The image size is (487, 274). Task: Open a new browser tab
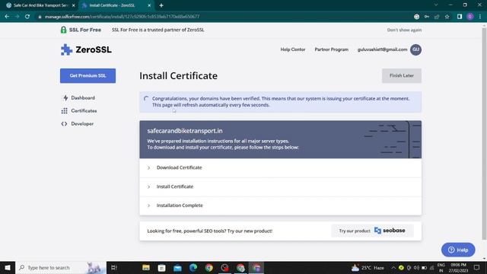[161, 5]
